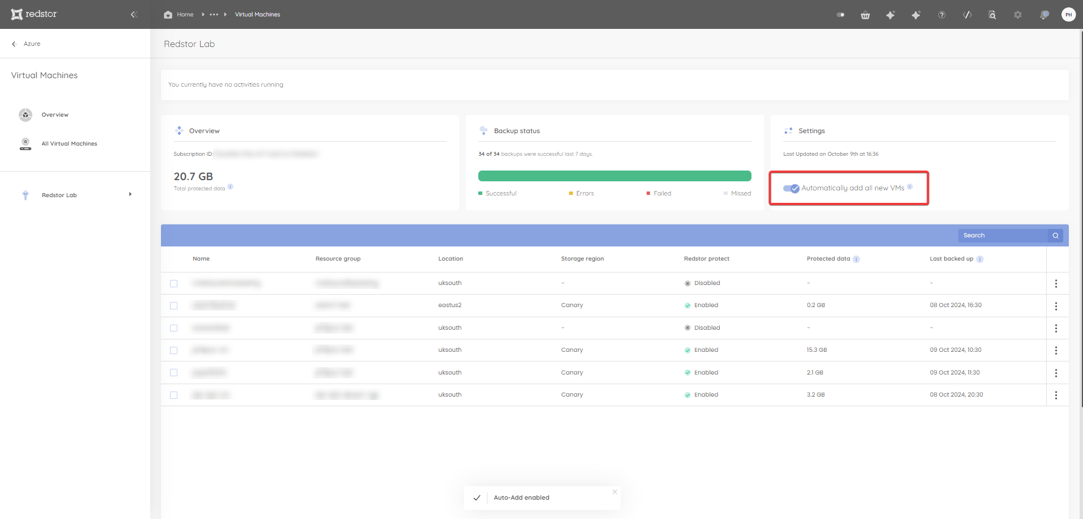Expand the Redstor Lab sidebar arrow
The image size is (1083, 519).
point(130,194)
